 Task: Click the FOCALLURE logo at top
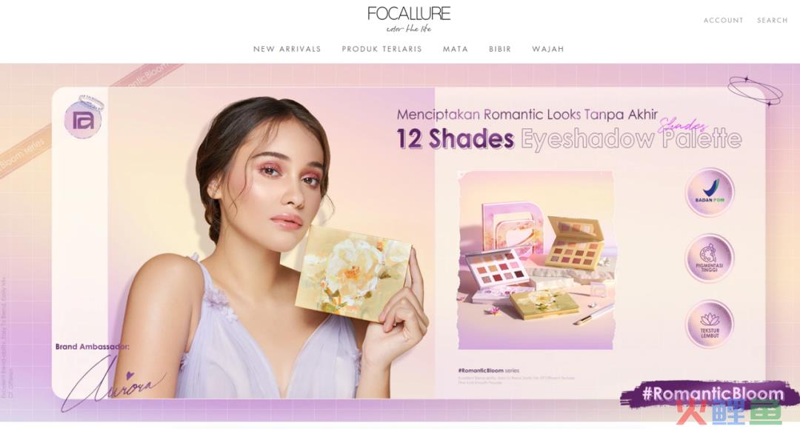(409, 19)
